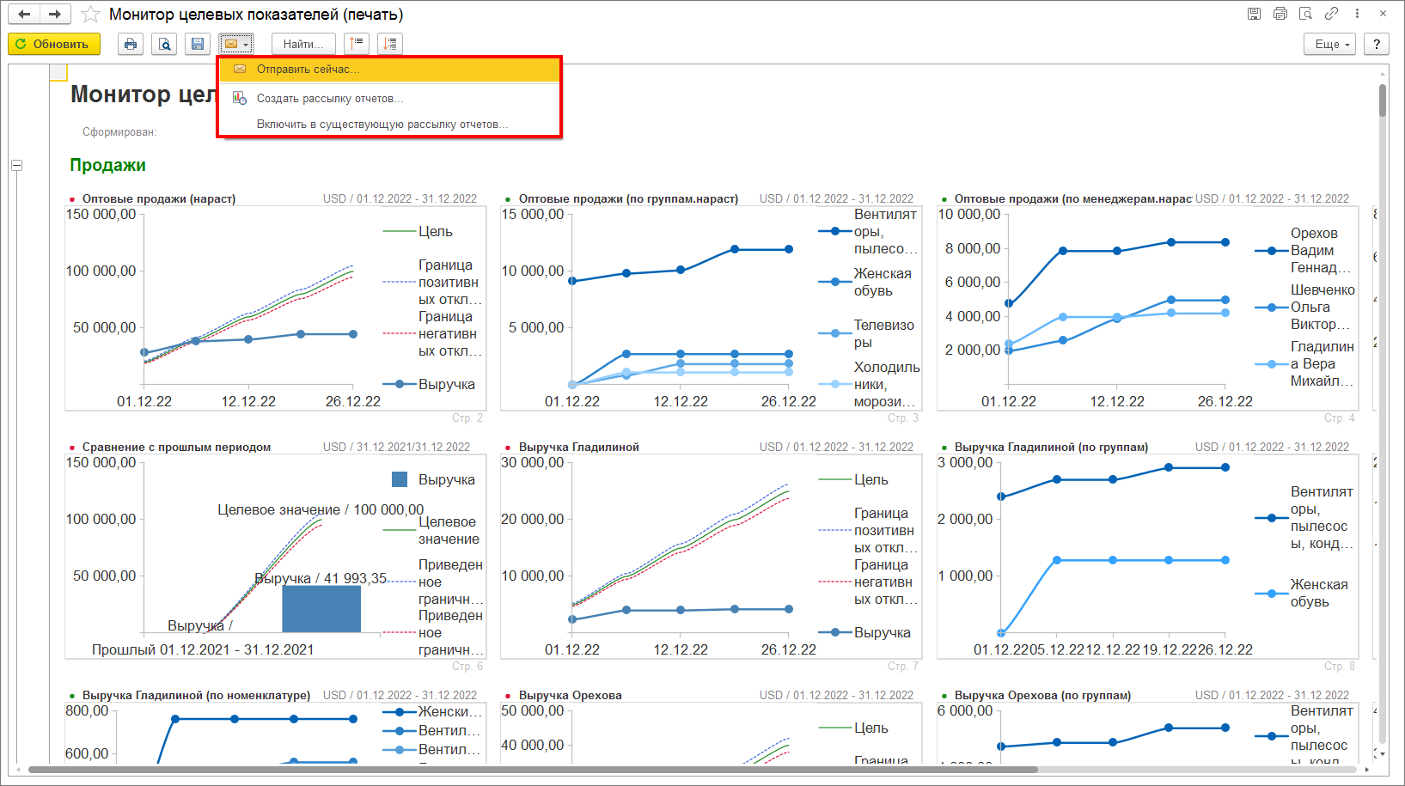This screenshot has width=1405, height=786.
Task: Click chart title Выручка Гладилиной (по группам)
Action: (x=1051, y=447)
